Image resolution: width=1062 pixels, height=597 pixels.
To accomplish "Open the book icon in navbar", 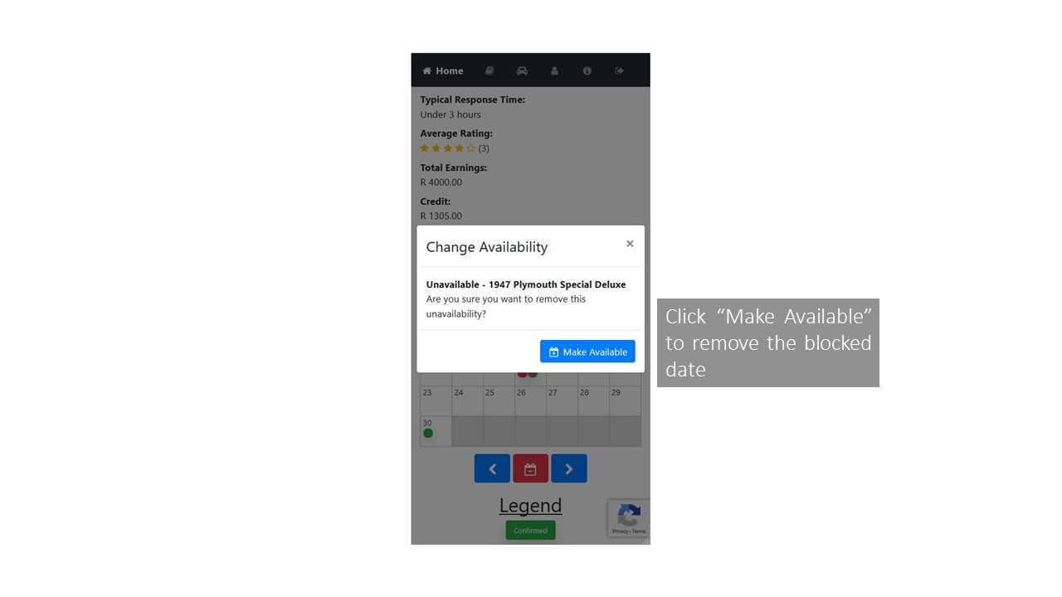I will [490, 71].
